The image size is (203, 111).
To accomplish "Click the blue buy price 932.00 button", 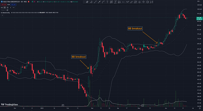I will point(13,5).
